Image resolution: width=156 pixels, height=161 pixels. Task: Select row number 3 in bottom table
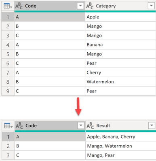[x=8, y=155]
